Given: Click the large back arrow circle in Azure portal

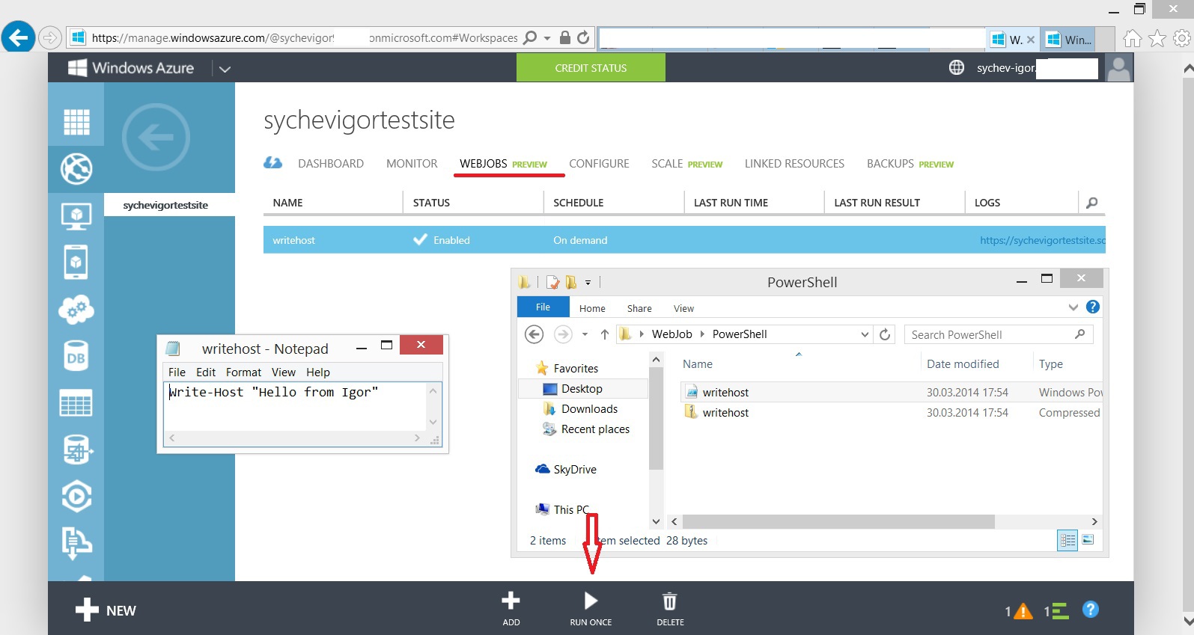Looking at the screenshot, I should click(x=156, y=137).
